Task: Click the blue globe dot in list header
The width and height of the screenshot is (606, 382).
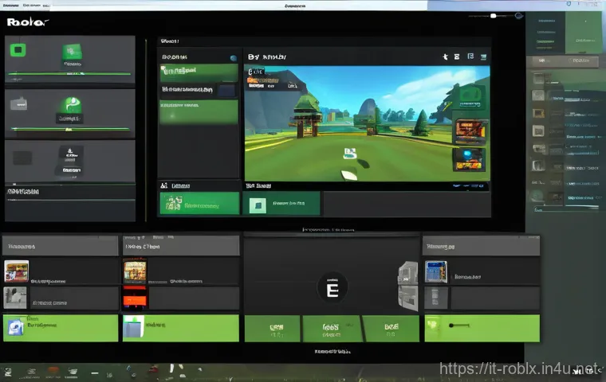Action: click(233, 58)
